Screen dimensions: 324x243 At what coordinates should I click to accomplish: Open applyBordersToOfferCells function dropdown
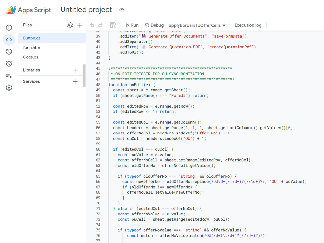coord(197,25)
